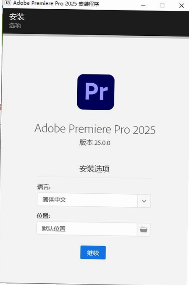Click the dark header banner area
189x285 pixels.
tap(96, 22)
